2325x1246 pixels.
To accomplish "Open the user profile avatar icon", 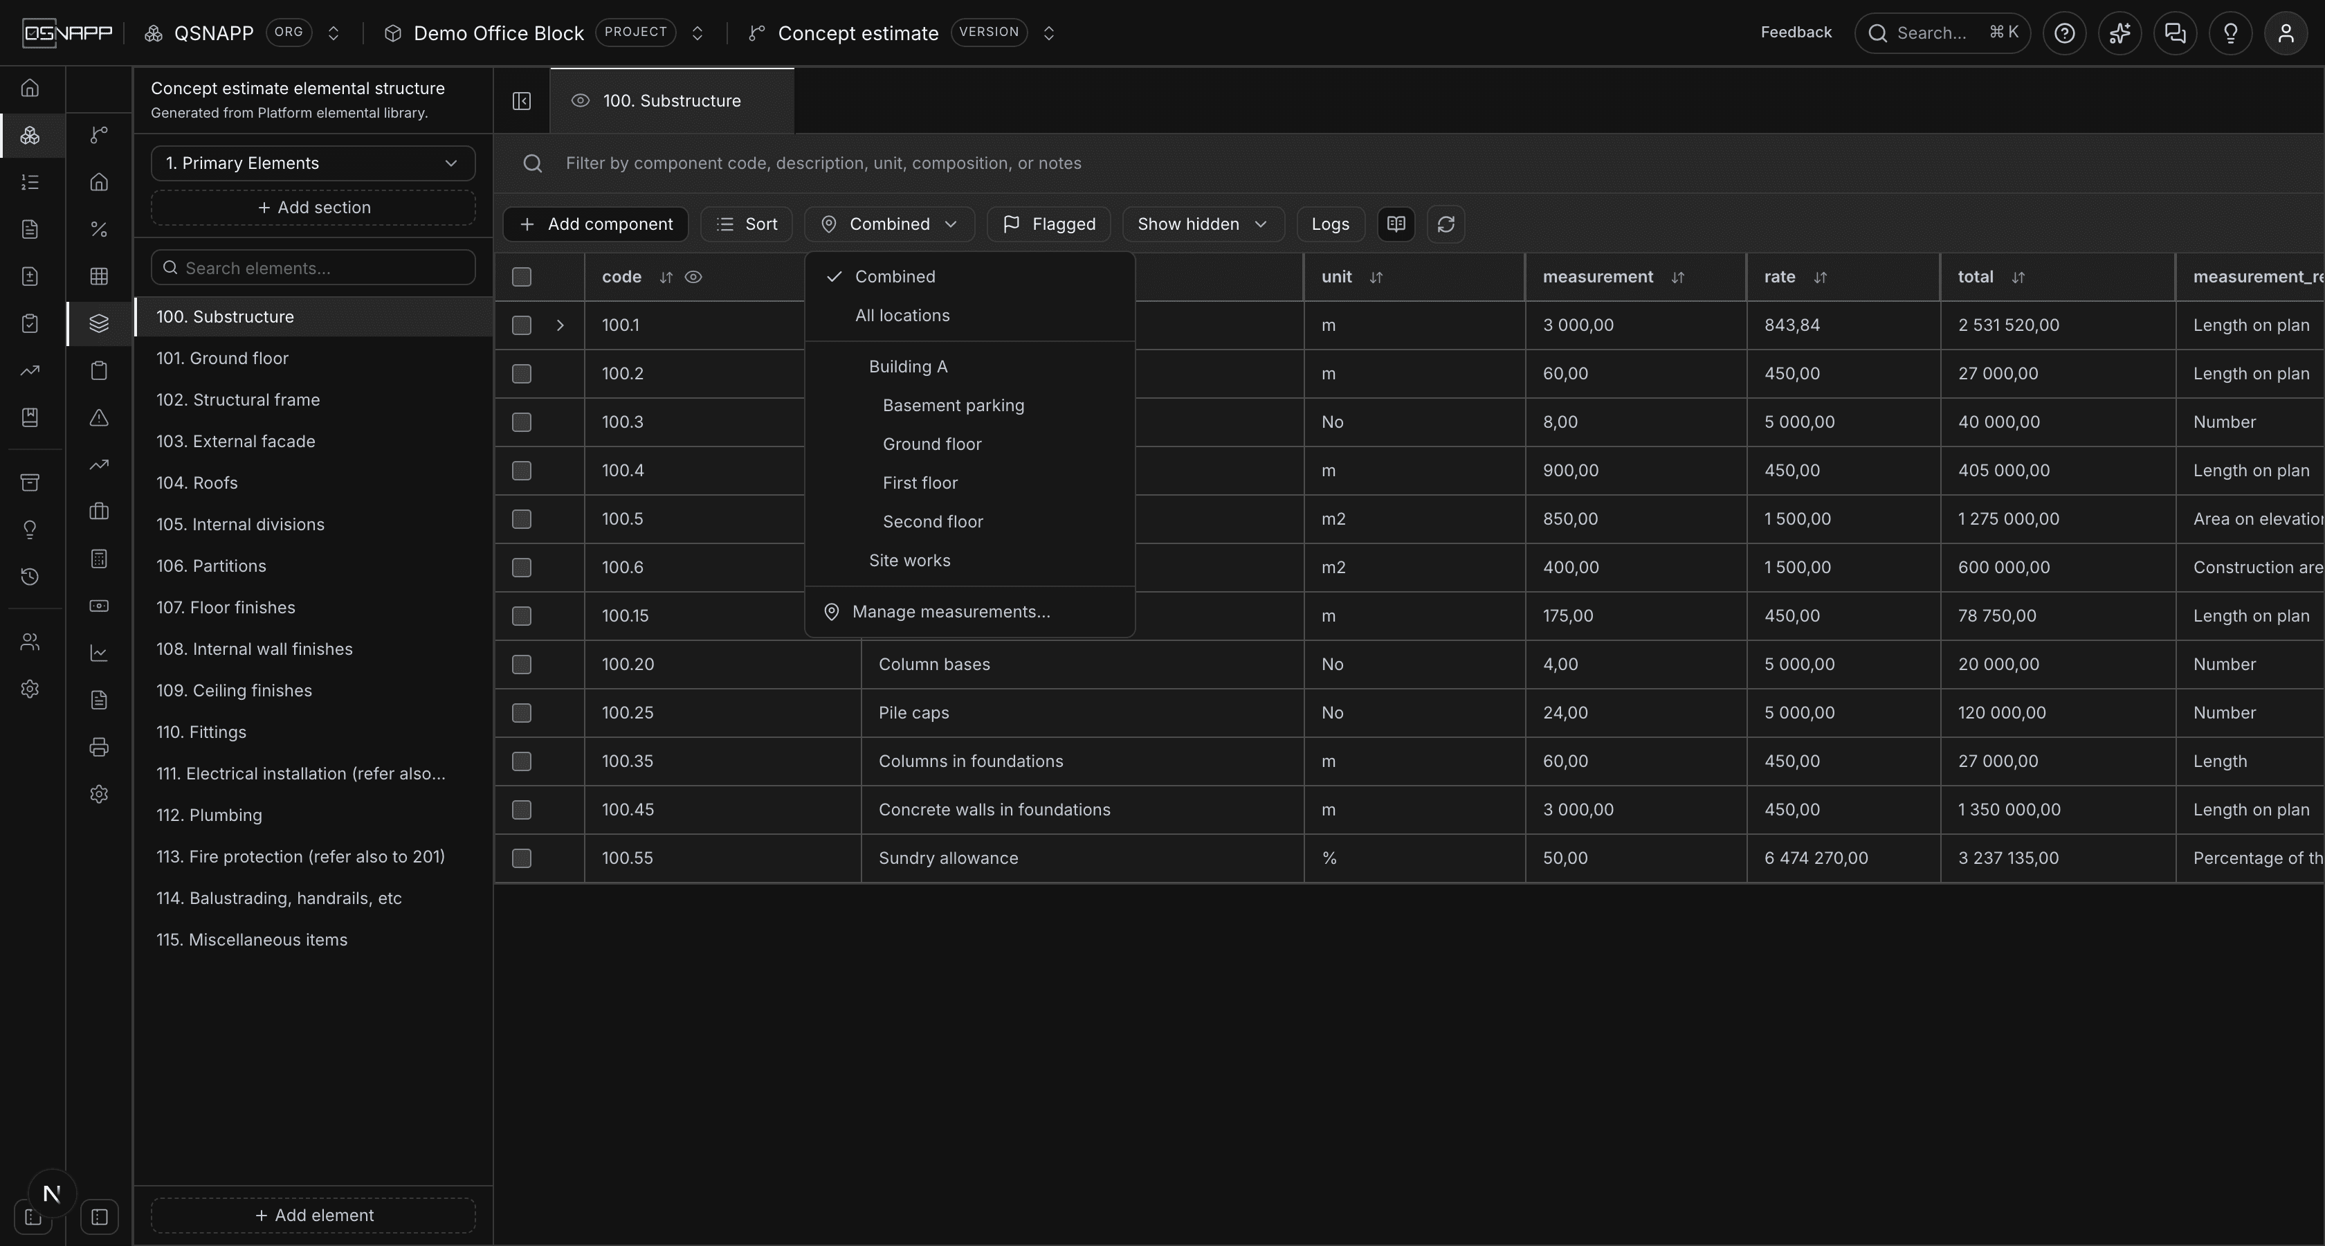I will click(x=2286, y=33).
